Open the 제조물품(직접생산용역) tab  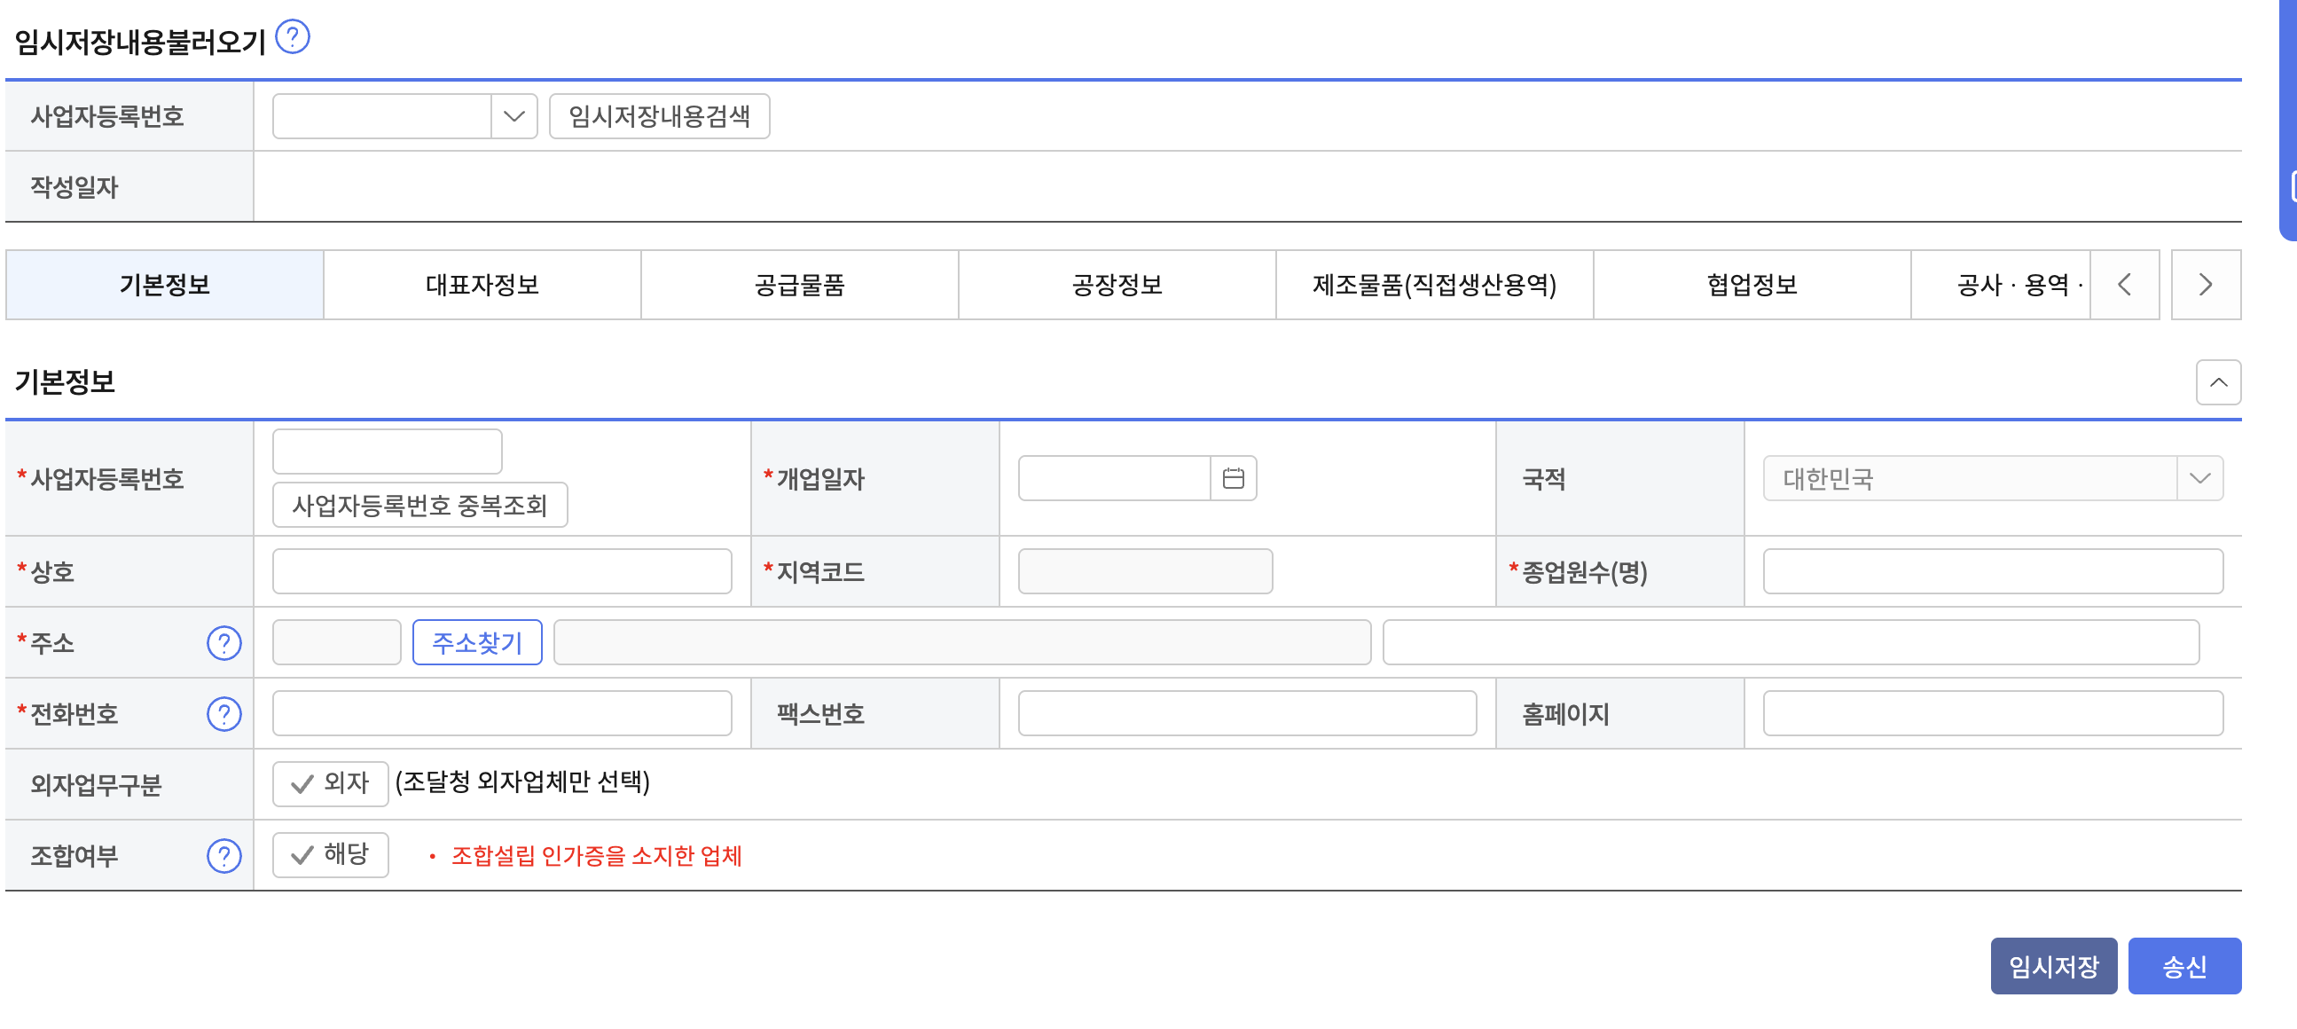[x=1434, y=285]
